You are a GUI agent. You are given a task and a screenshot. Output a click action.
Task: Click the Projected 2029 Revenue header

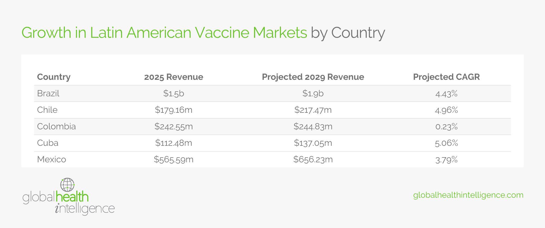(x=313, y=77)
